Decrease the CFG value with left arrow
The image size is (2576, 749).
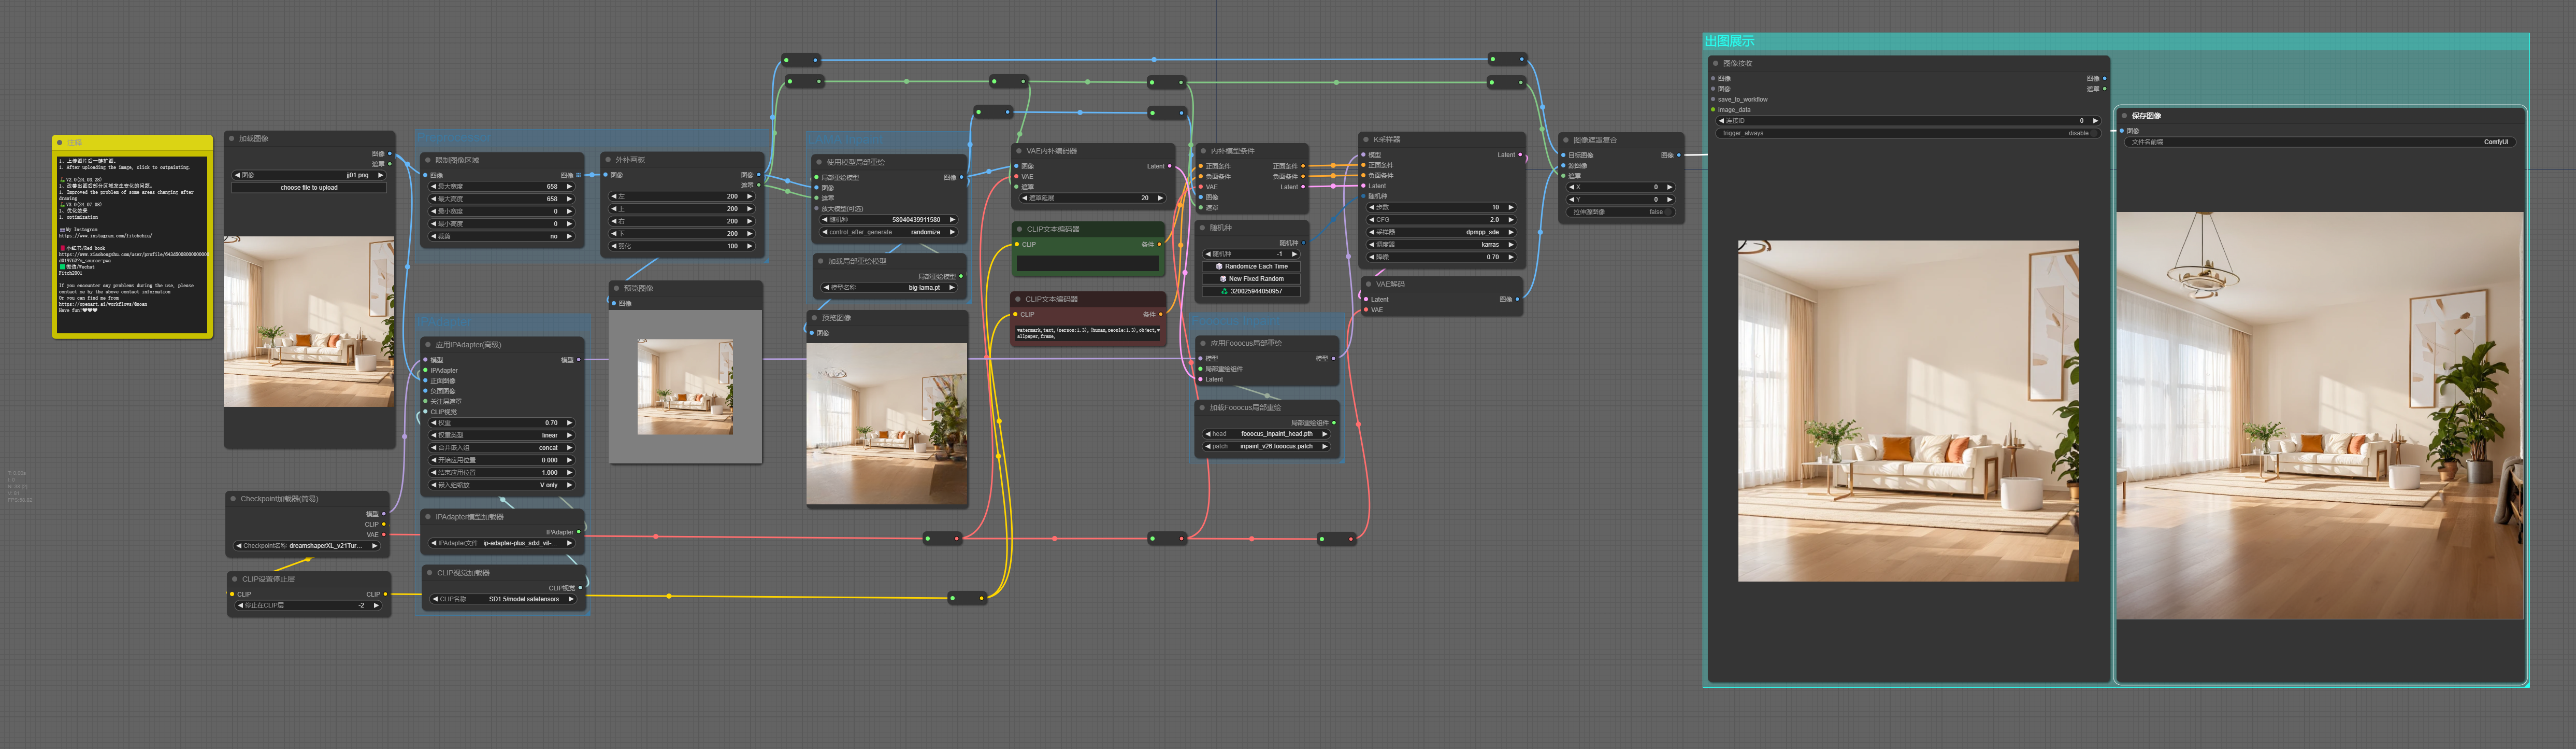(1372, 220)
